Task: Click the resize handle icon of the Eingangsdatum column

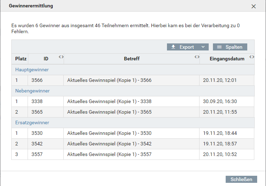Action: coord(251,57)
